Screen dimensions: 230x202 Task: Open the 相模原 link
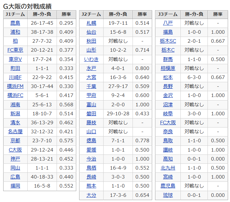[x=168, y=68]
